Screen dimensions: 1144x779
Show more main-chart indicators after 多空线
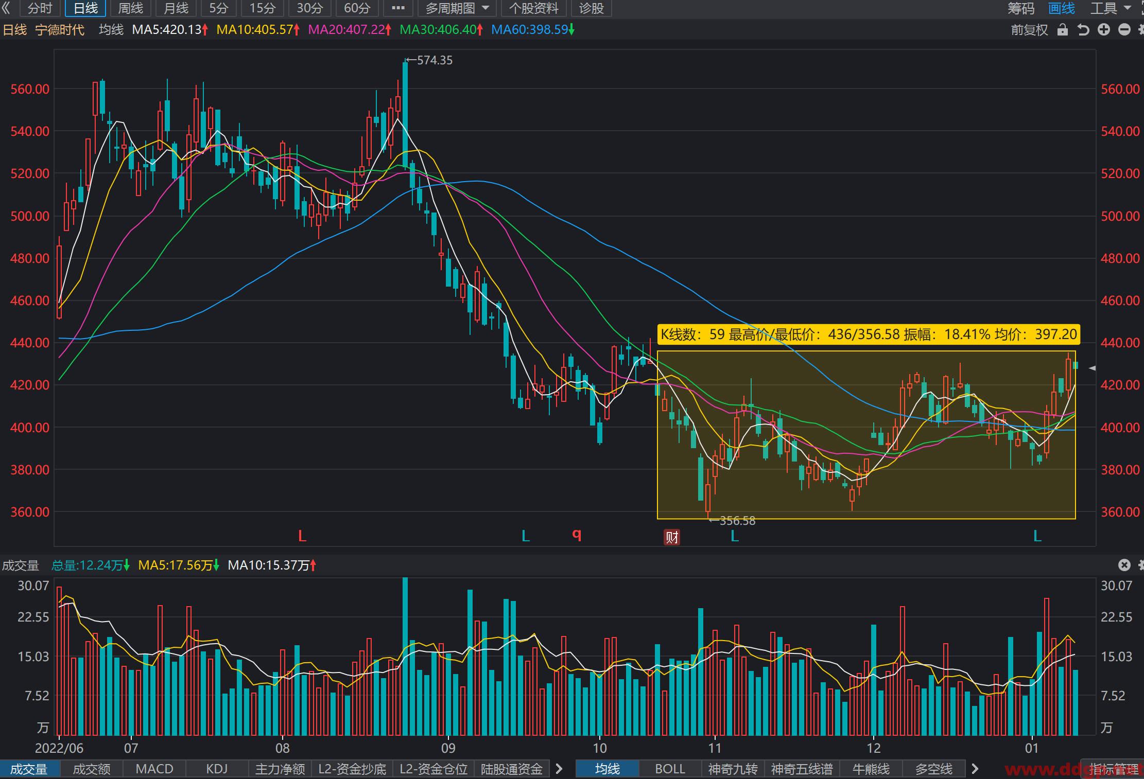pos(975,769)
